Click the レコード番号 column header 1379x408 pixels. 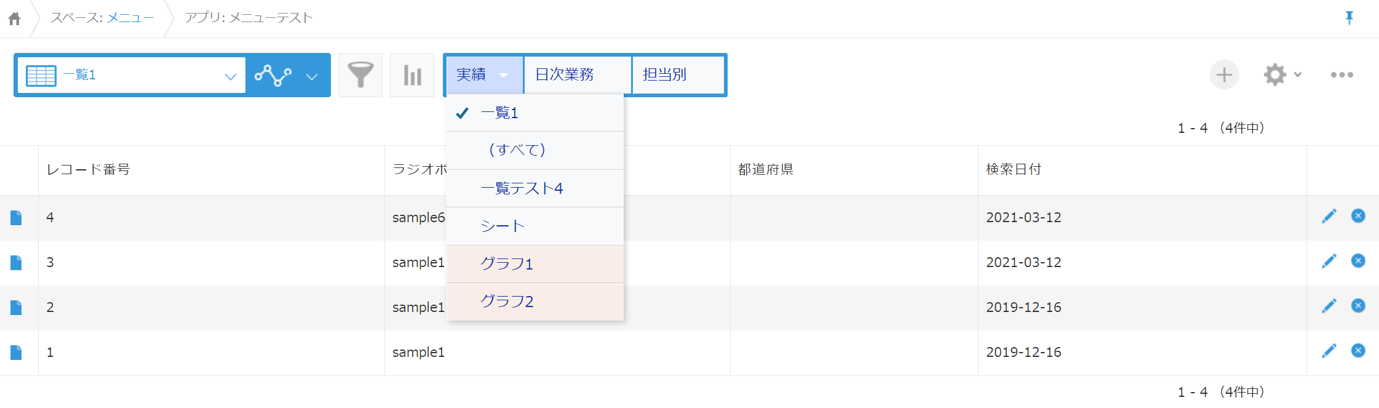89,170
